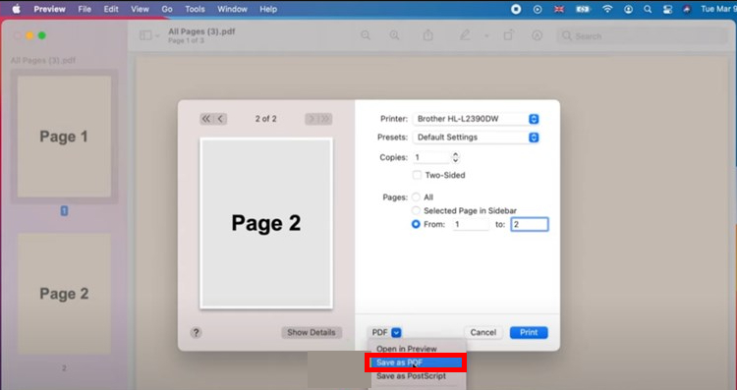Click the Print button
Image resolution: width=737 pixels, height=390 pixels.
[x=529, y=332]
